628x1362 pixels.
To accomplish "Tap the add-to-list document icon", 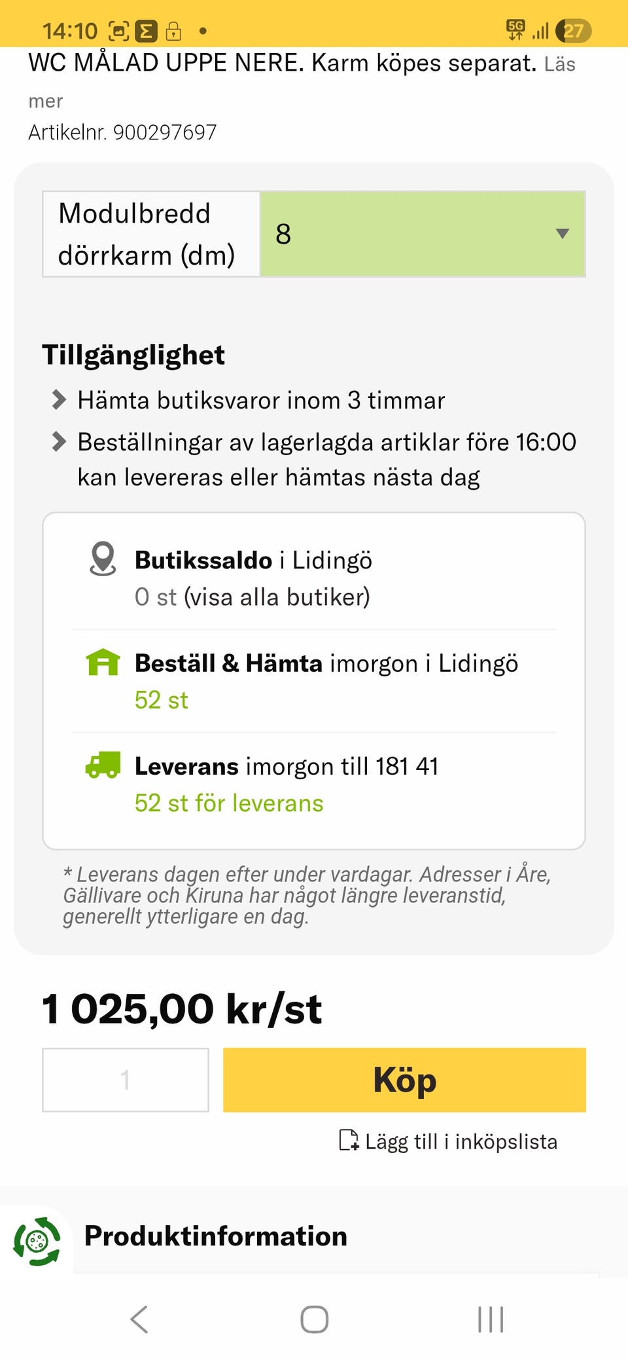I will point(349,1140).
